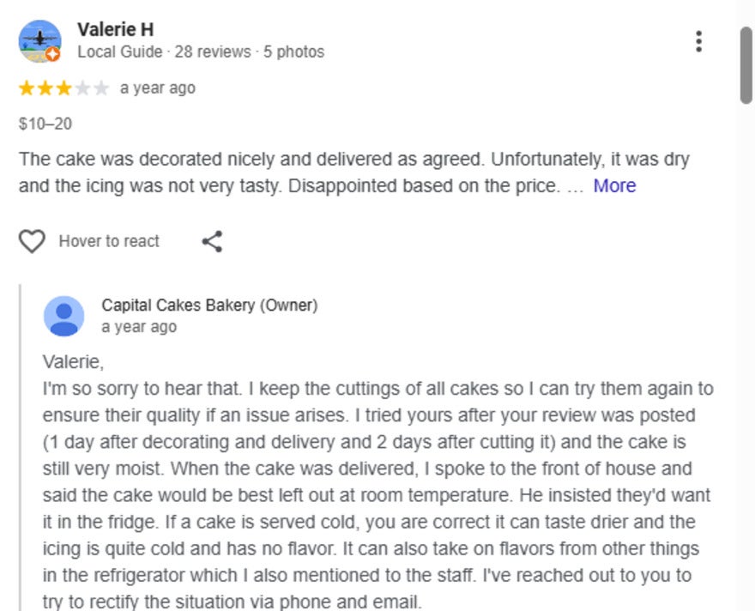Click the vertical scrollbar thumb
The image size is (755, 611).
[746, 65]
